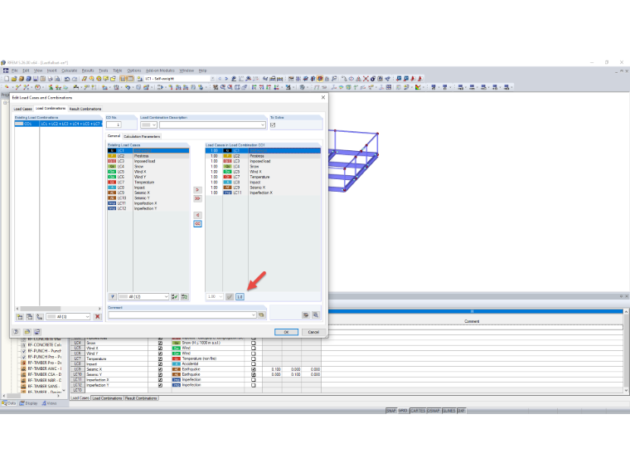Viewport: 630px width, 473px height.
Task: Click the Undo icon in main toolbar
Action: pyautogui.click(x=67, y=79)
